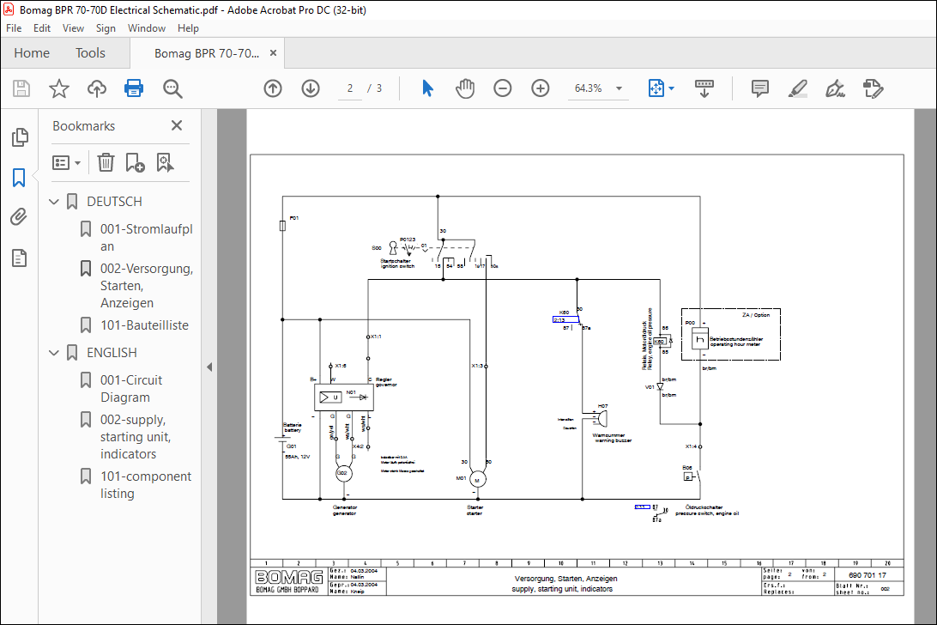This screenshot has width=937, height=625.
Task: Open bookmarks options dropdown
Action: (67, 162)
